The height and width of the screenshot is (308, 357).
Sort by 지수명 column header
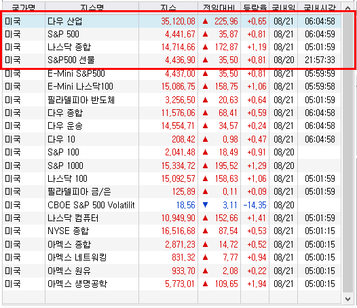[92, 7]
